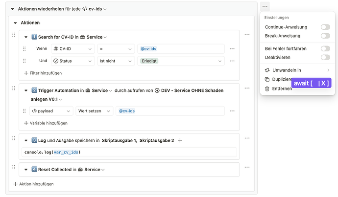
Task: Open the CV-ID field dropdown
Action: pyautogui.click(x=73, y=49)
